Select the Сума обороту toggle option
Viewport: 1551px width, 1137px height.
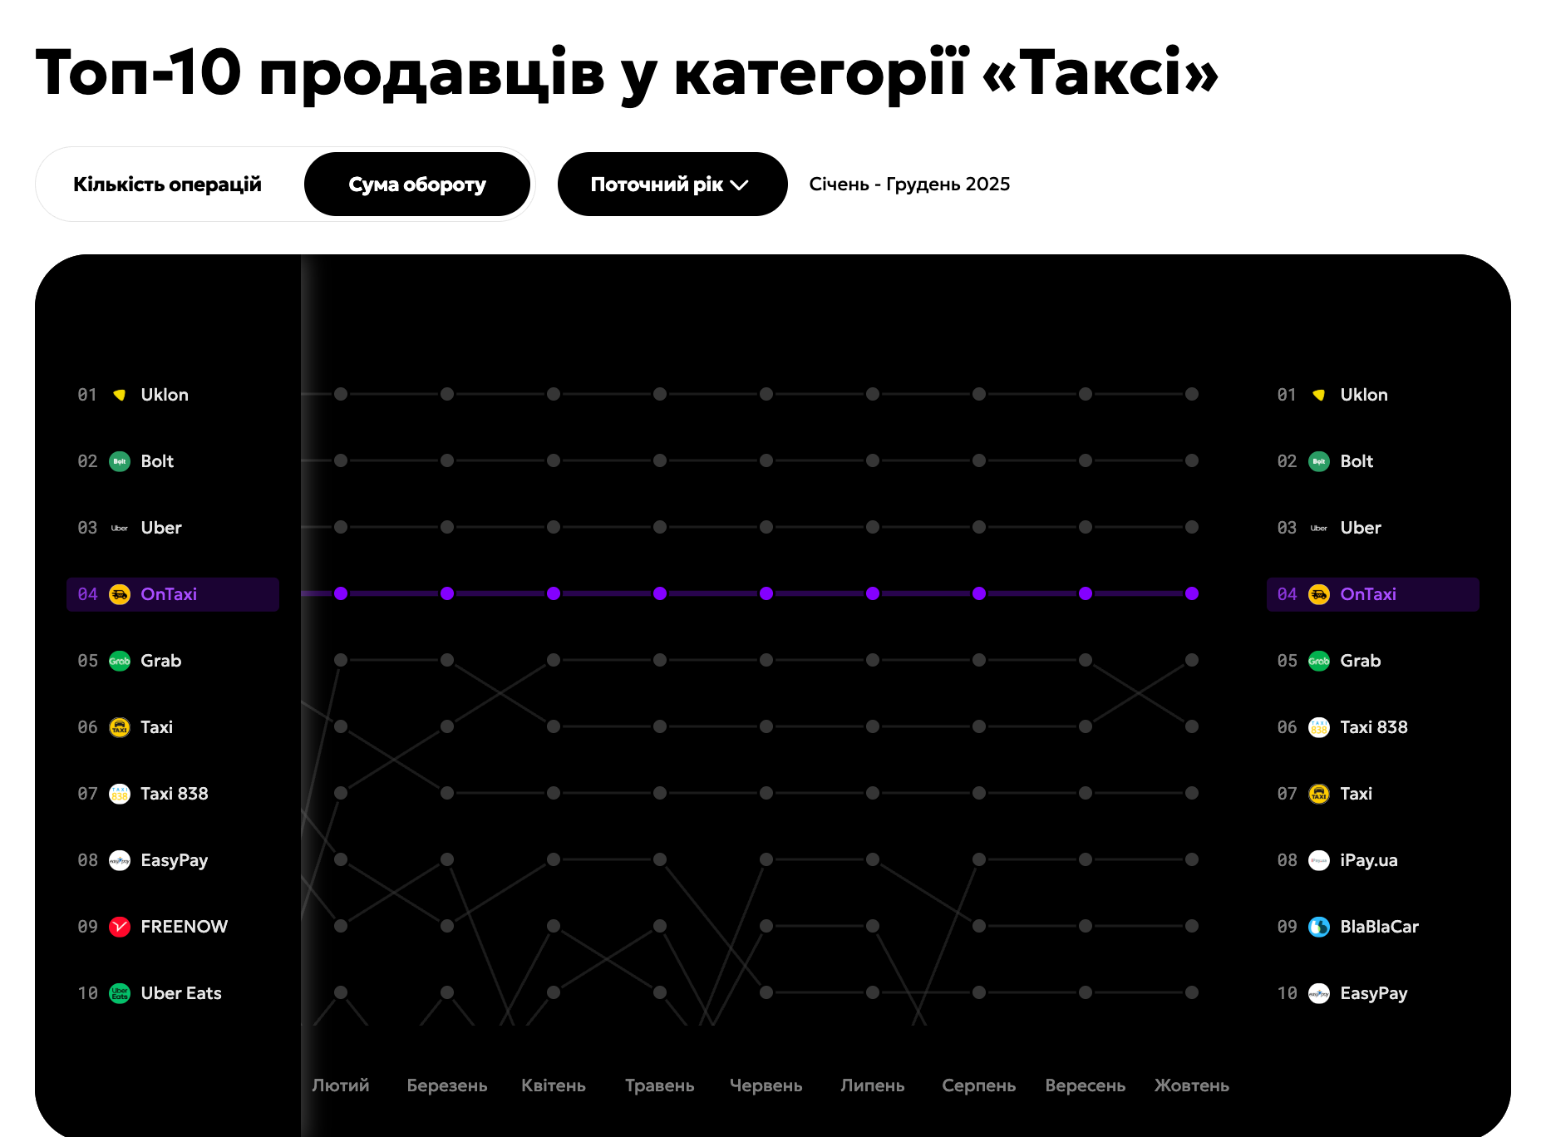click(x=417, y=185)
